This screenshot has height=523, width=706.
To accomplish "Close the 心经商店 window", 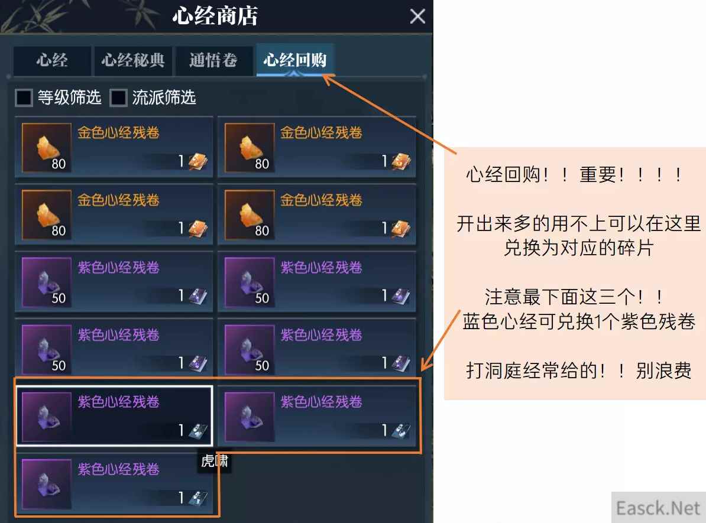I will coord(417,16).
